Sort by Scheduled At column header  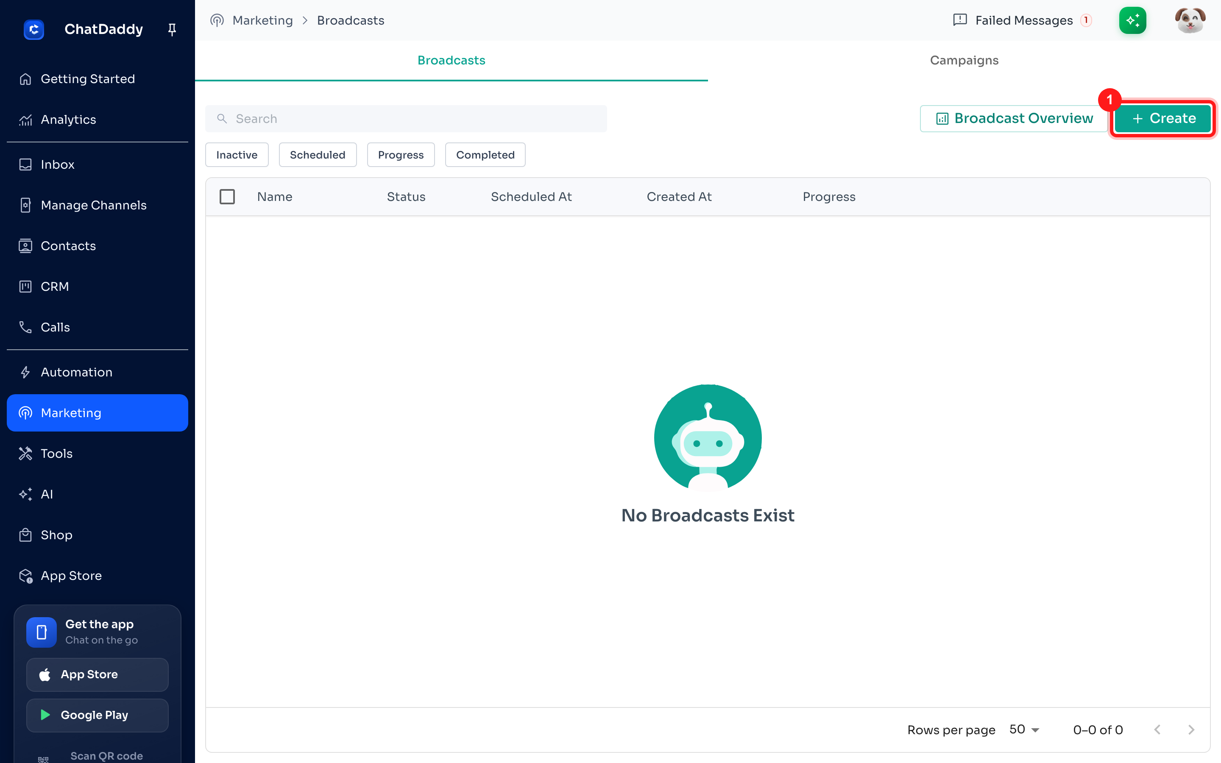coord(531,197)
